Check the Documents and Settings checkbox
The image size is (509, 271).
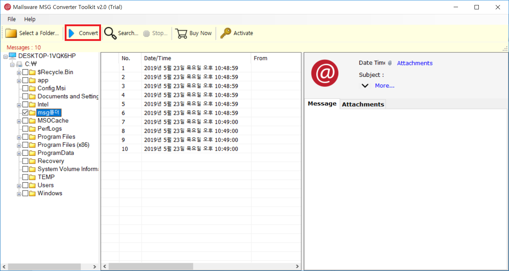pos(25,97)
